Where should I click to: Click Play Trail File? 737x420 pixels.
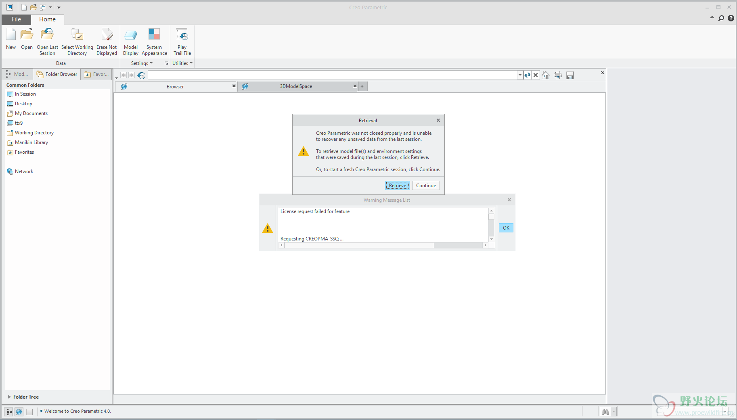pyautogui.click(x=182, y=42)
